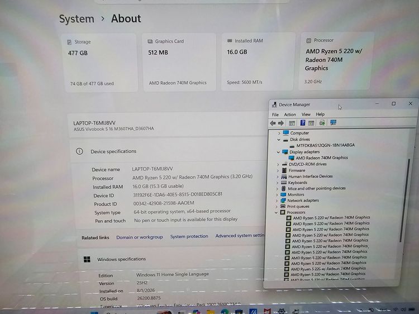Viewport: 419px width, 314px height.
Task: Click the Processor chip icon on its card
Action: [308, 41]
